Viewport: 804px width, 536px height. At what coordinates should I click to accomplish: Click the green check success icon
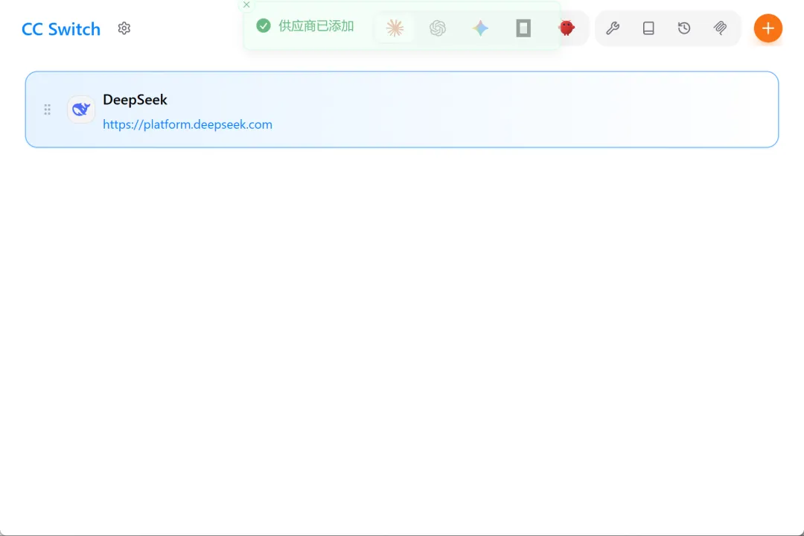pyautogui.click(x=264, y=25)
